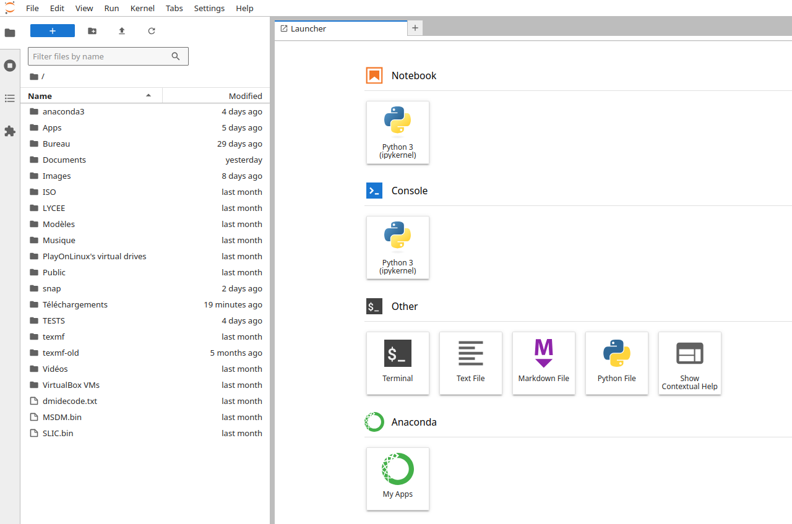Click the root folder breadcrumb icon
Image resolution: width=792 pixels, height=524 pixels.
pyautogui.click(x=33, y=76)
